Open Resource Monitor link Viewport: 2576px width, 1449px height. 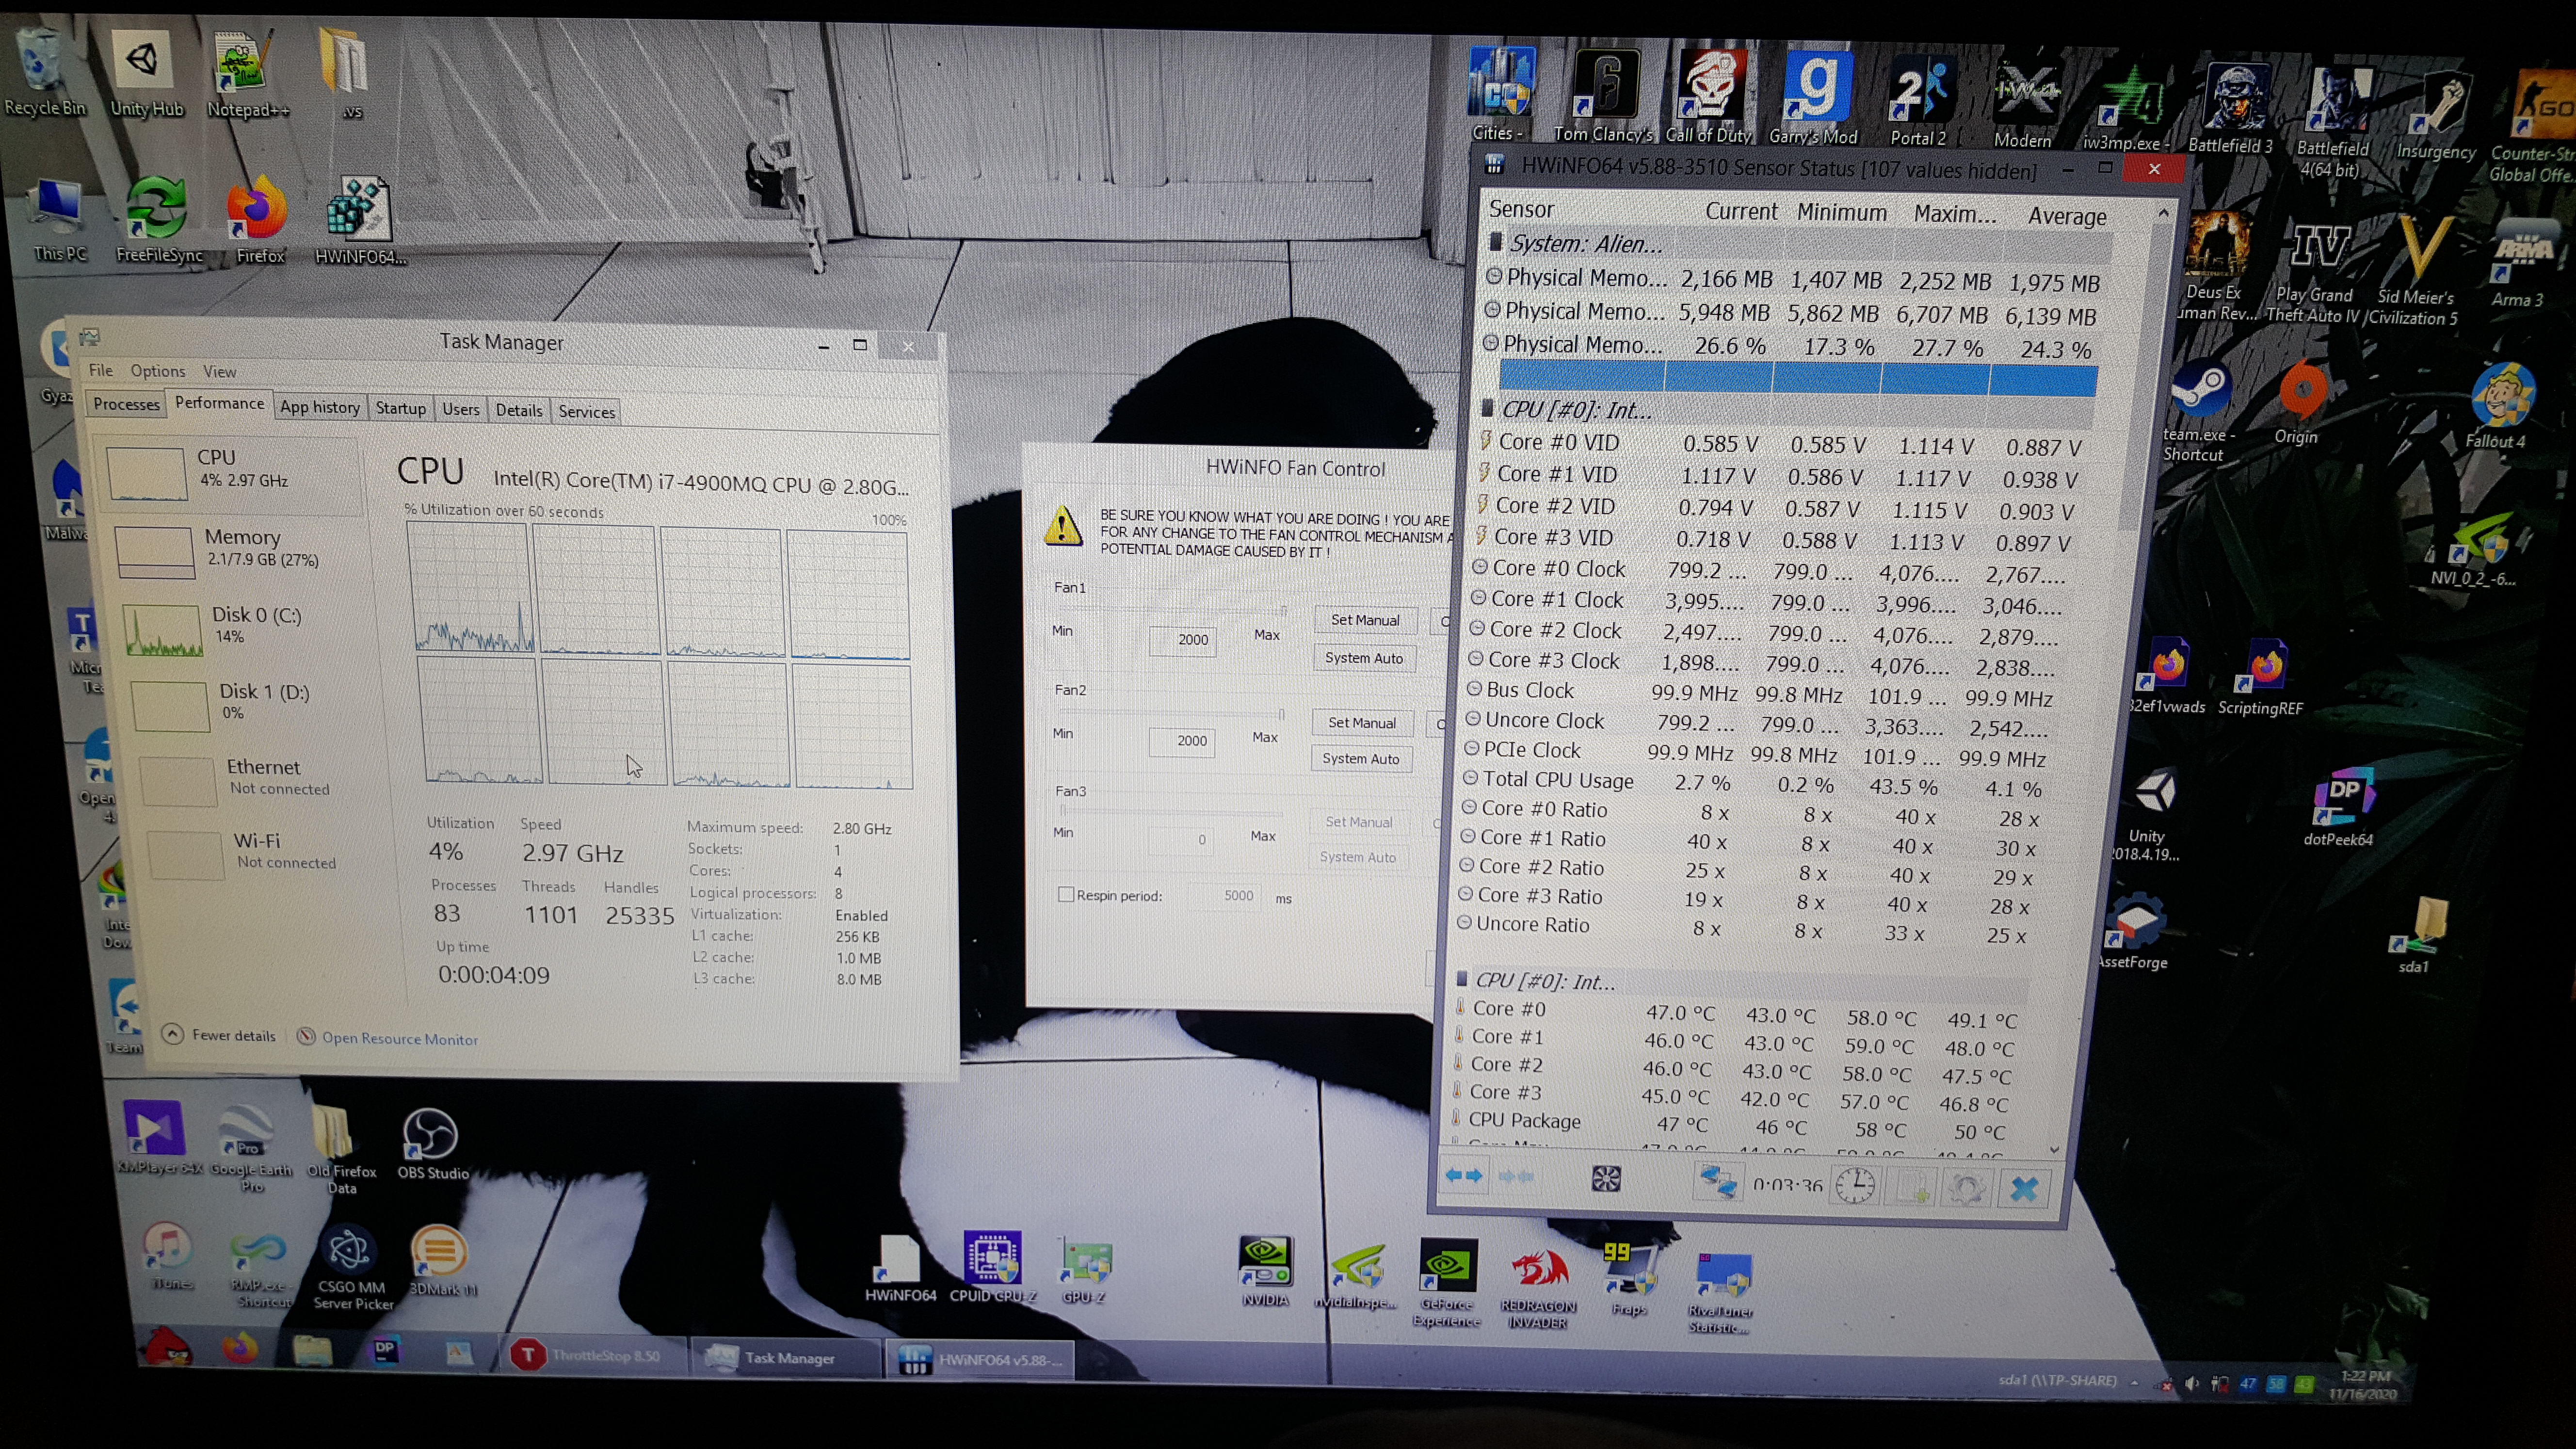[x=399, y=1039]
